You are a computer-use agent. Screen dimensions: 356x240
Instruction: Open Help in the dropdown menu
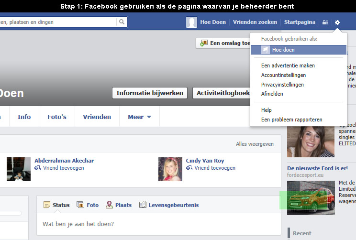coord(267,110)
